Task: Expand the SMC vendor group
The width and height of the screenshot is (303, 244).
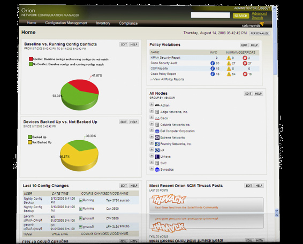Action: pos(151,162)
